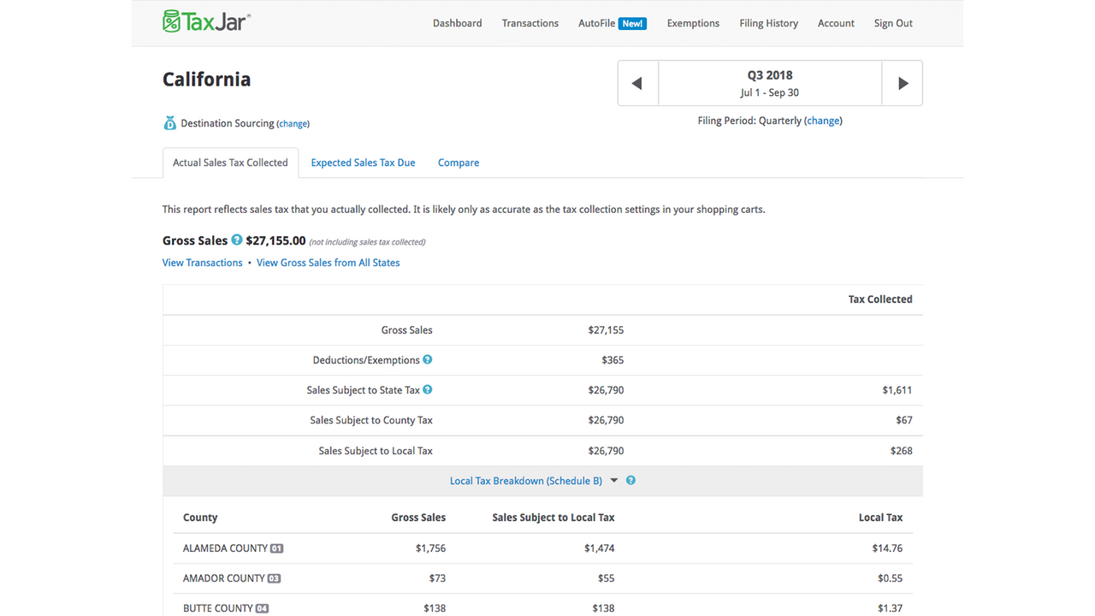Open View Transactions link
Image resolution: width=1095 pixels, height=616 pixels.
(203, 263)
